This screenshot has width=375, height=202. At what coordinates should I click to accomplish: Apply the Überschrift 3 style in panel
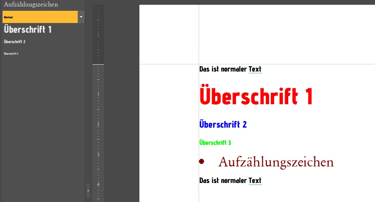pyautogui.click(x=11, y=54)
